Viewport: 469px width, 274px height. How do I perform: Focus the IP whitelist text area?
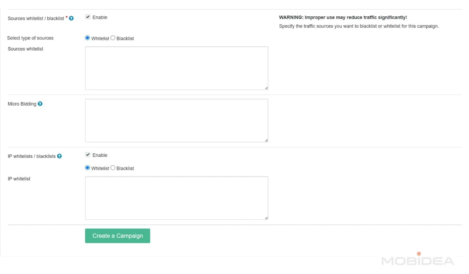pos(177,198)
